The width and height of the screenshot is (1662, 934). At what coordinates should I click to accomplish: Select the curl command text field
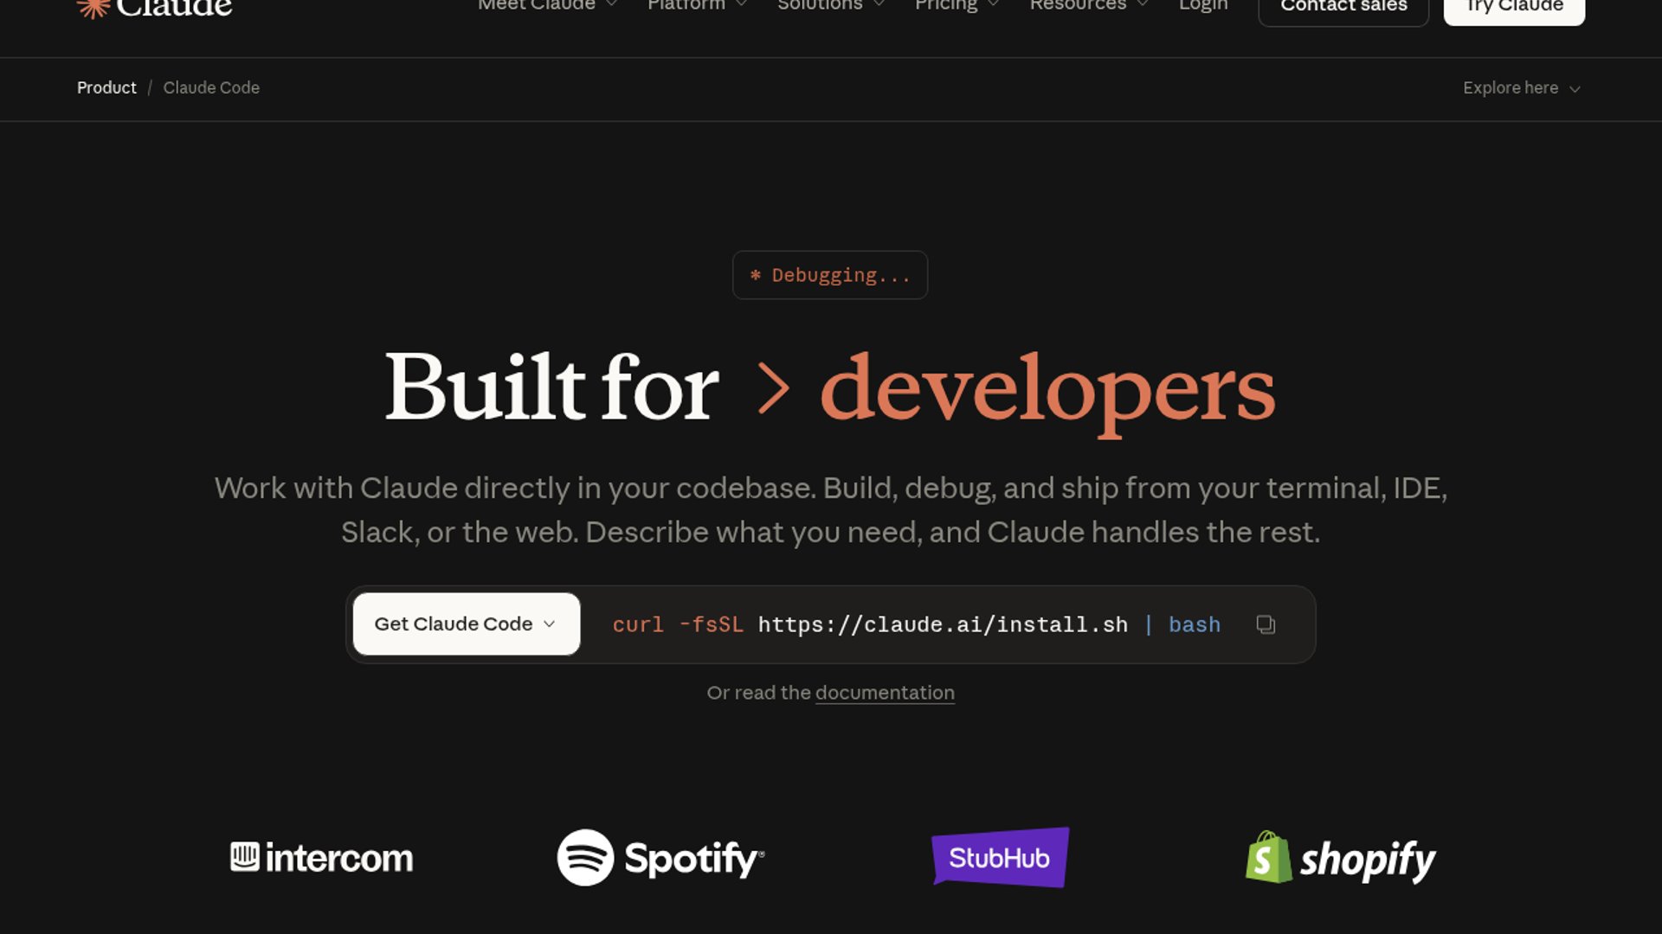(x=916, y=624)
